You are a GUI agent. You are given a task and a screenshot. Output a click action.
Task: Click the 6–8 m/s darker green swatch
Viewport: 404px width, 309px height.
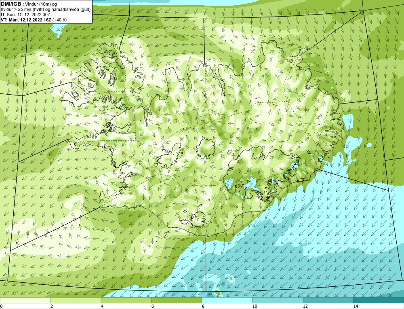tap(177, 301)
